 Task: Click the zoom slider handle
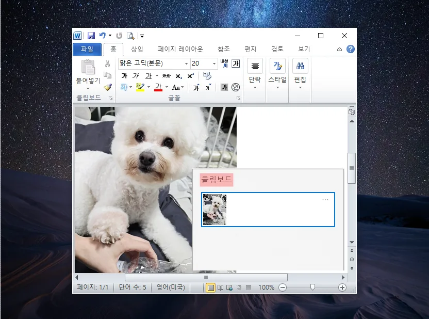coord(312,287)
